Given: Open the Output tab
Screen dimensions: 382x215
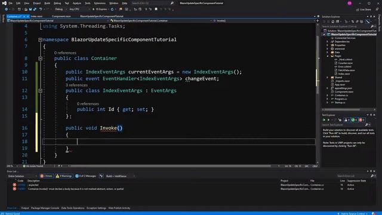Looking at the screenshot, I should pos(25,208).
